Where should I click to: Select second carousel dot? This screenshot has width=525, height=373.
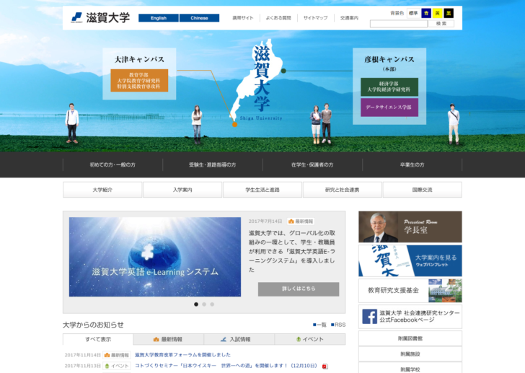[204, 304]
